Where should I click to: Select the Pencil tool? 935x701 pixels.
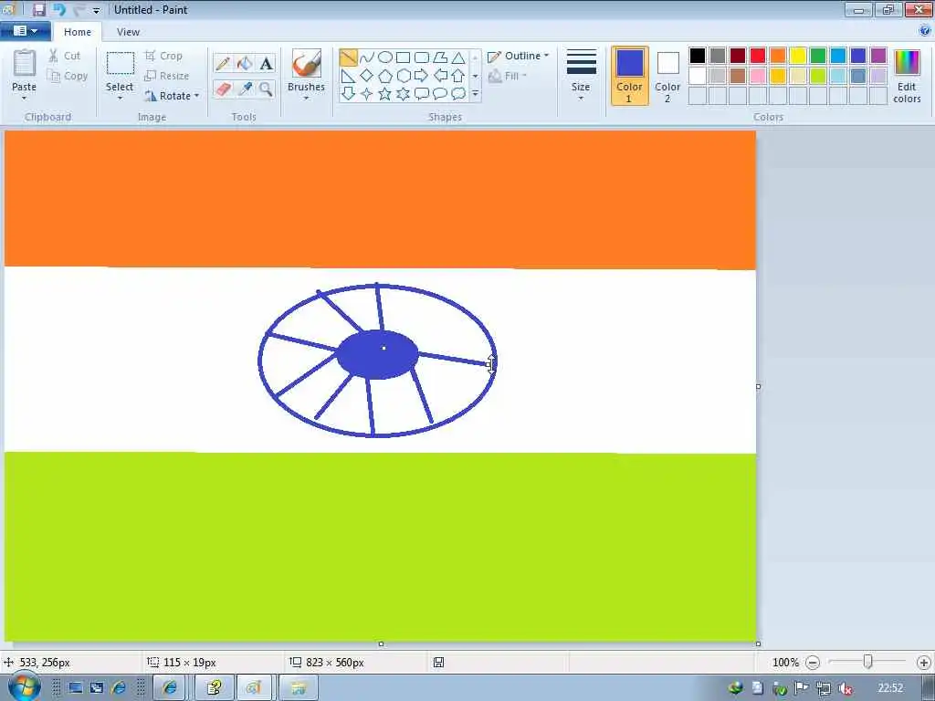point(223,63)
